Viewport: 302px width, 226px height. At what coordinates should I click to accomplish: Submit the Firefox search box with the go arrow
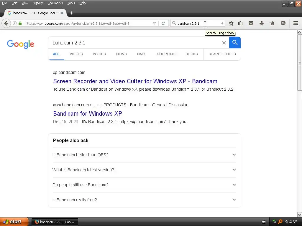(x=222, y=24)
